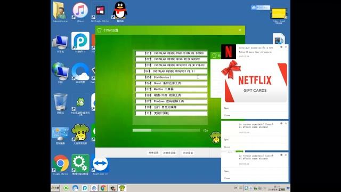
Task: Open the blue P logo desktop shortcut
Action: point(80,42)
